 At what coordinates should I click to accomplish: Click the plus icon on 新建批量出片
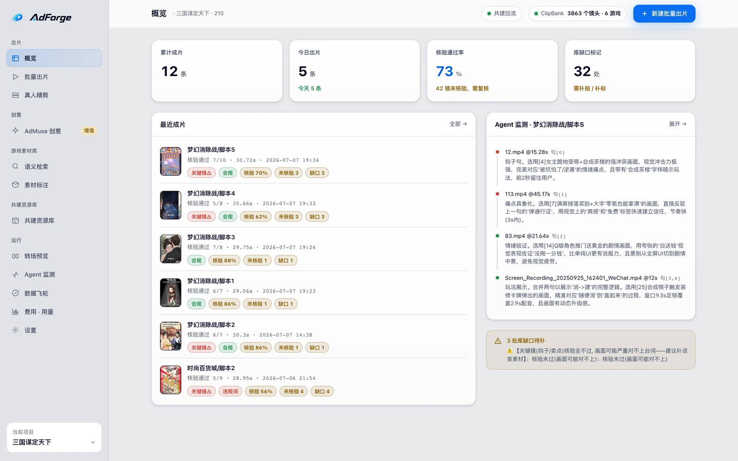point(644,14)
